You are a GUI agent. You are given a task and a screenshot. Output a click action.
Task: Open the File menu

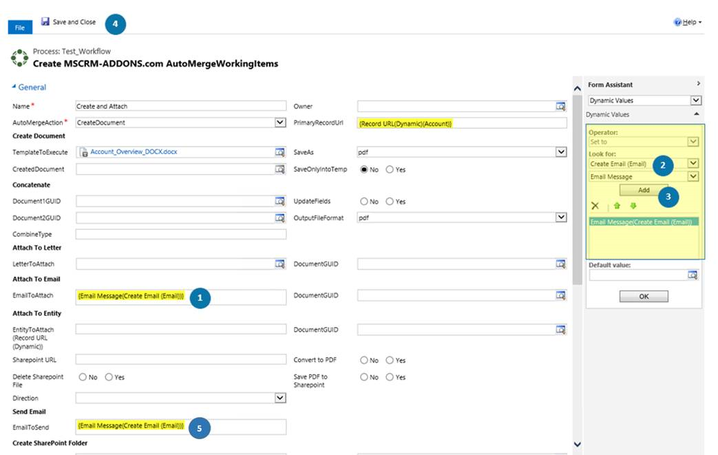(x=20, y=28)
